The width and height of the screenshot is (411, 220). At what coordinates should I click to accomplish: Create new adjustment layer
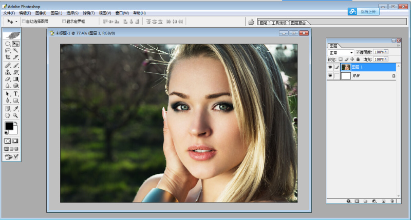375,201
